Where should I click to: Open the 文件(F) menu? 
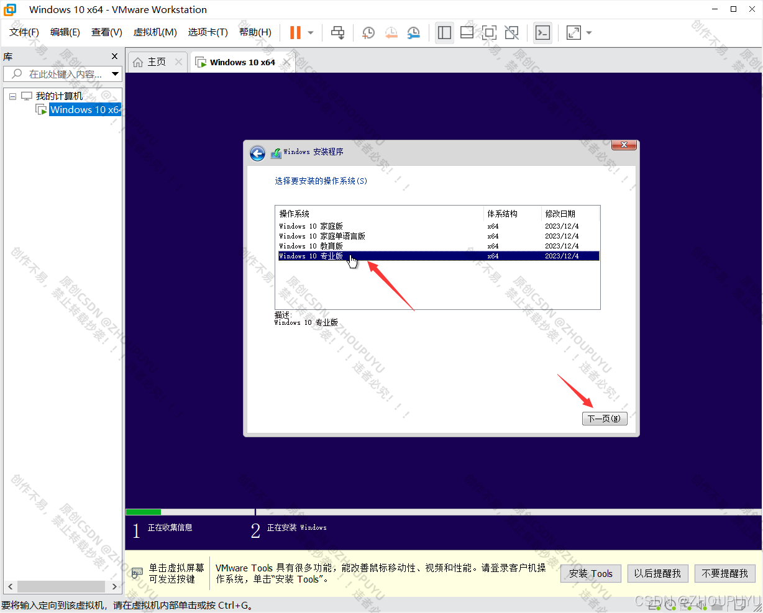pos(24,32)
